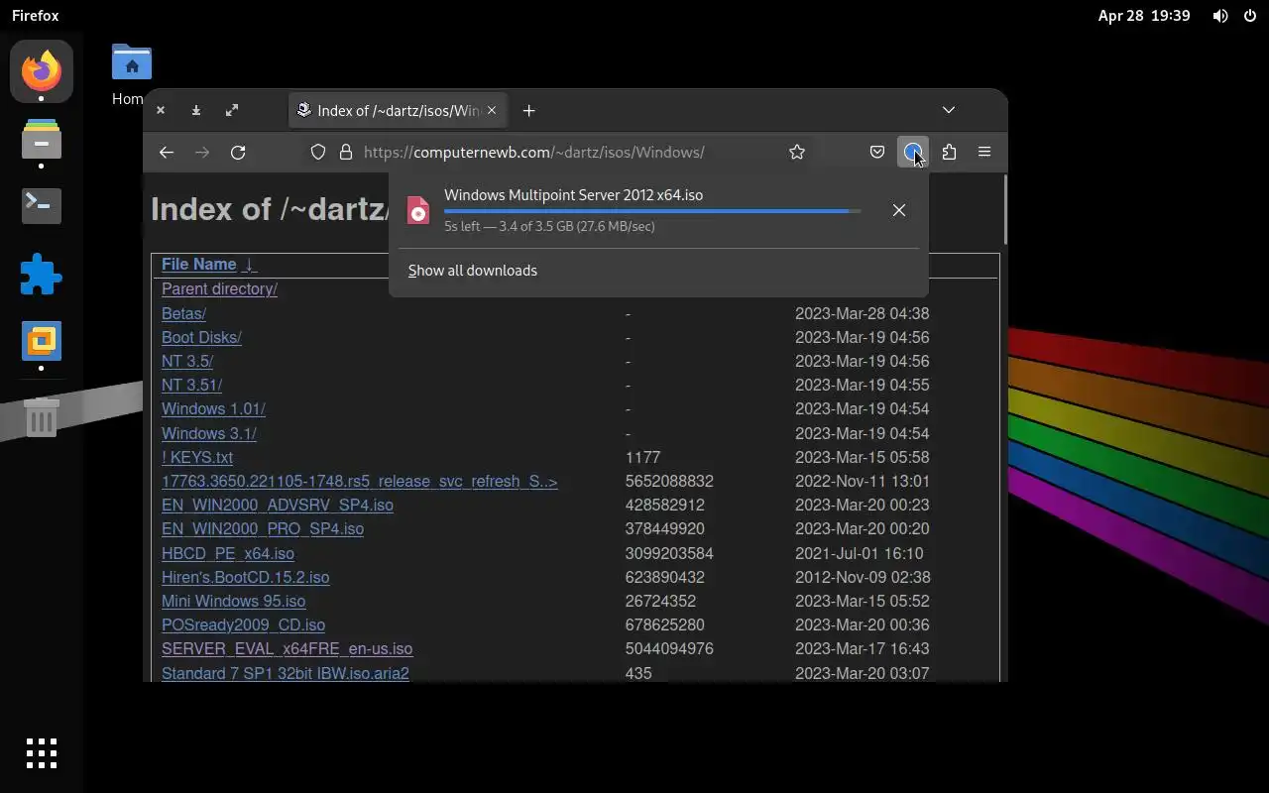The width and height of the screenshot is (1269, 793).
Task: Click the window download-arrow title button
Action: pos(196,110)
